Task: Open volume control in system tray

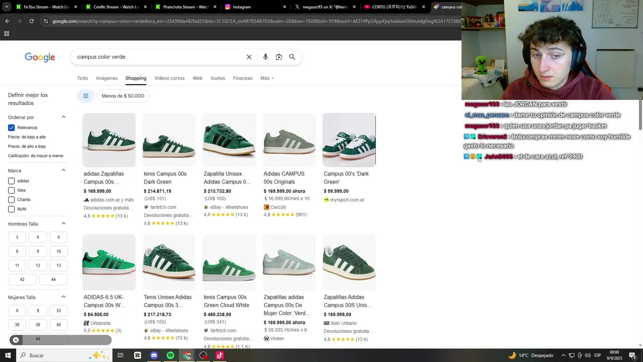Action: click(588, 355)
